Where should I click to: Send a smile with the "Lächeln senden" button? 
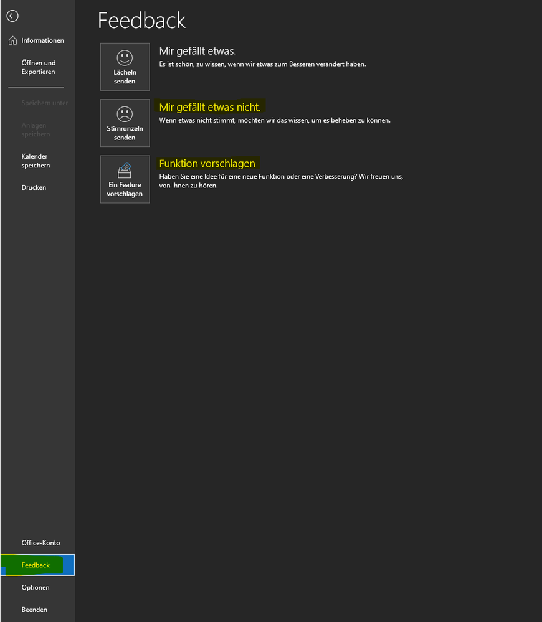point(125,67)
